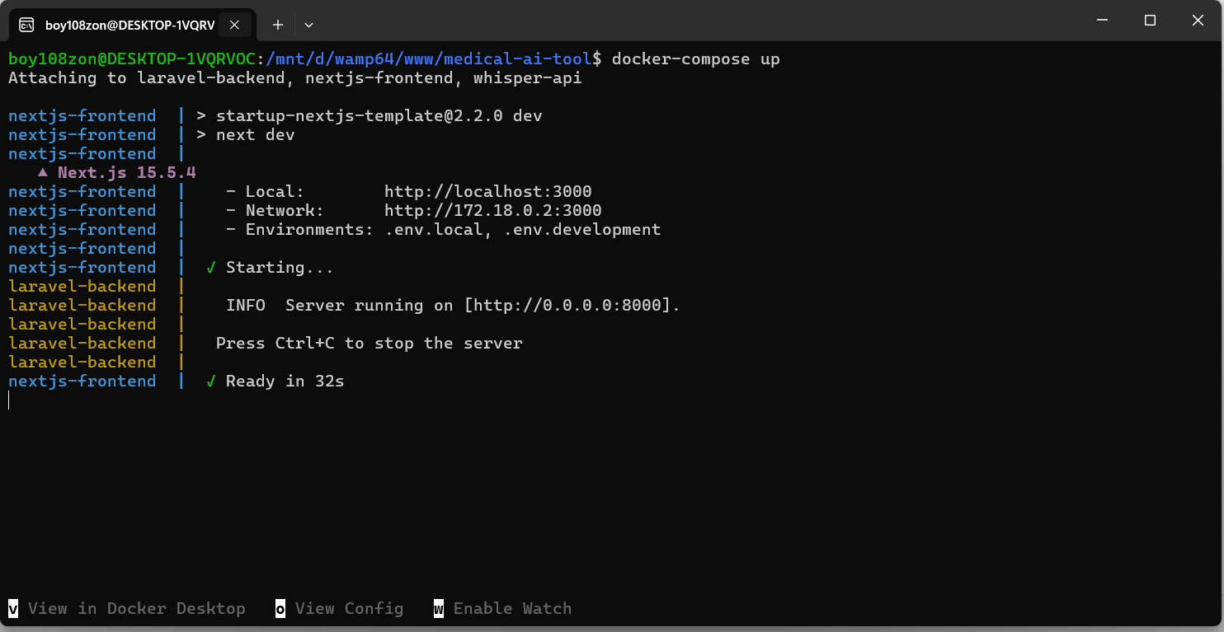The height and width of the screenshot is (632, 1224).
Task: Open the network link http://172.18.0.2:3000
Action: pos(492,210)
